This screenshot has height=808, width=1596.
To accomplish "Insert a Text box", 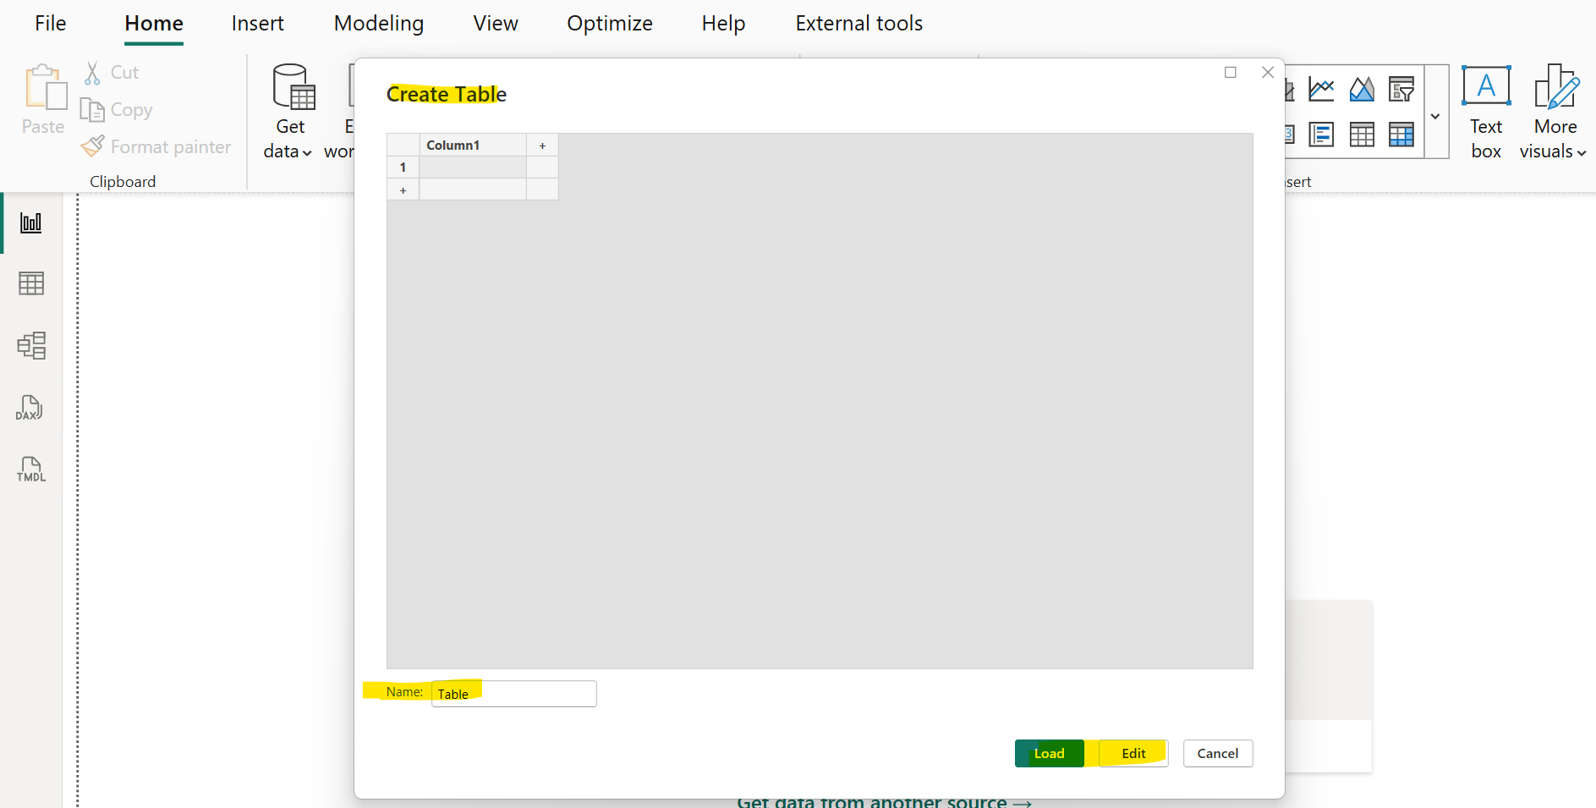I will [1486, 112].
